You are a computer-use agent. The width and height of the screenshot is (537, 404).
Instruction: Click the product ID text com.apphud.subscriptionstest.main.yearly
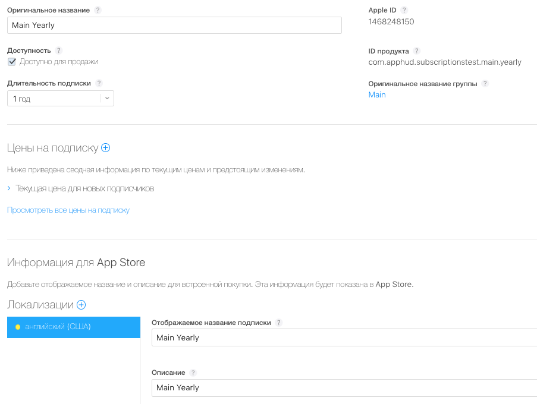tap(445, 62)
